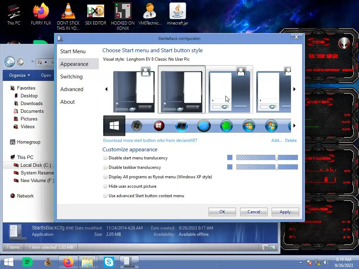This screenshot has height=269, width=359.
Task: Click the Delete orb link
Action: [291, 140]
